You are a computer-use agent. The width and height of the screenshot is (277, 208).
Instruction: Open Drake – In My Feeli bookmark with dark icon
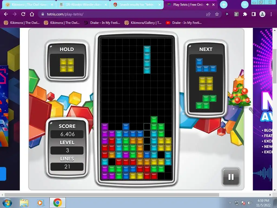(102, 23)
